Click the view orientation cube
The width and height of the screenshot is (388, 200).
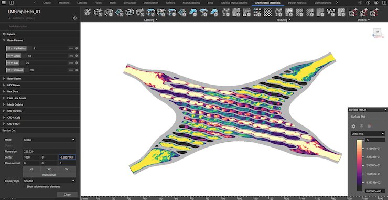tap(377, 33)
